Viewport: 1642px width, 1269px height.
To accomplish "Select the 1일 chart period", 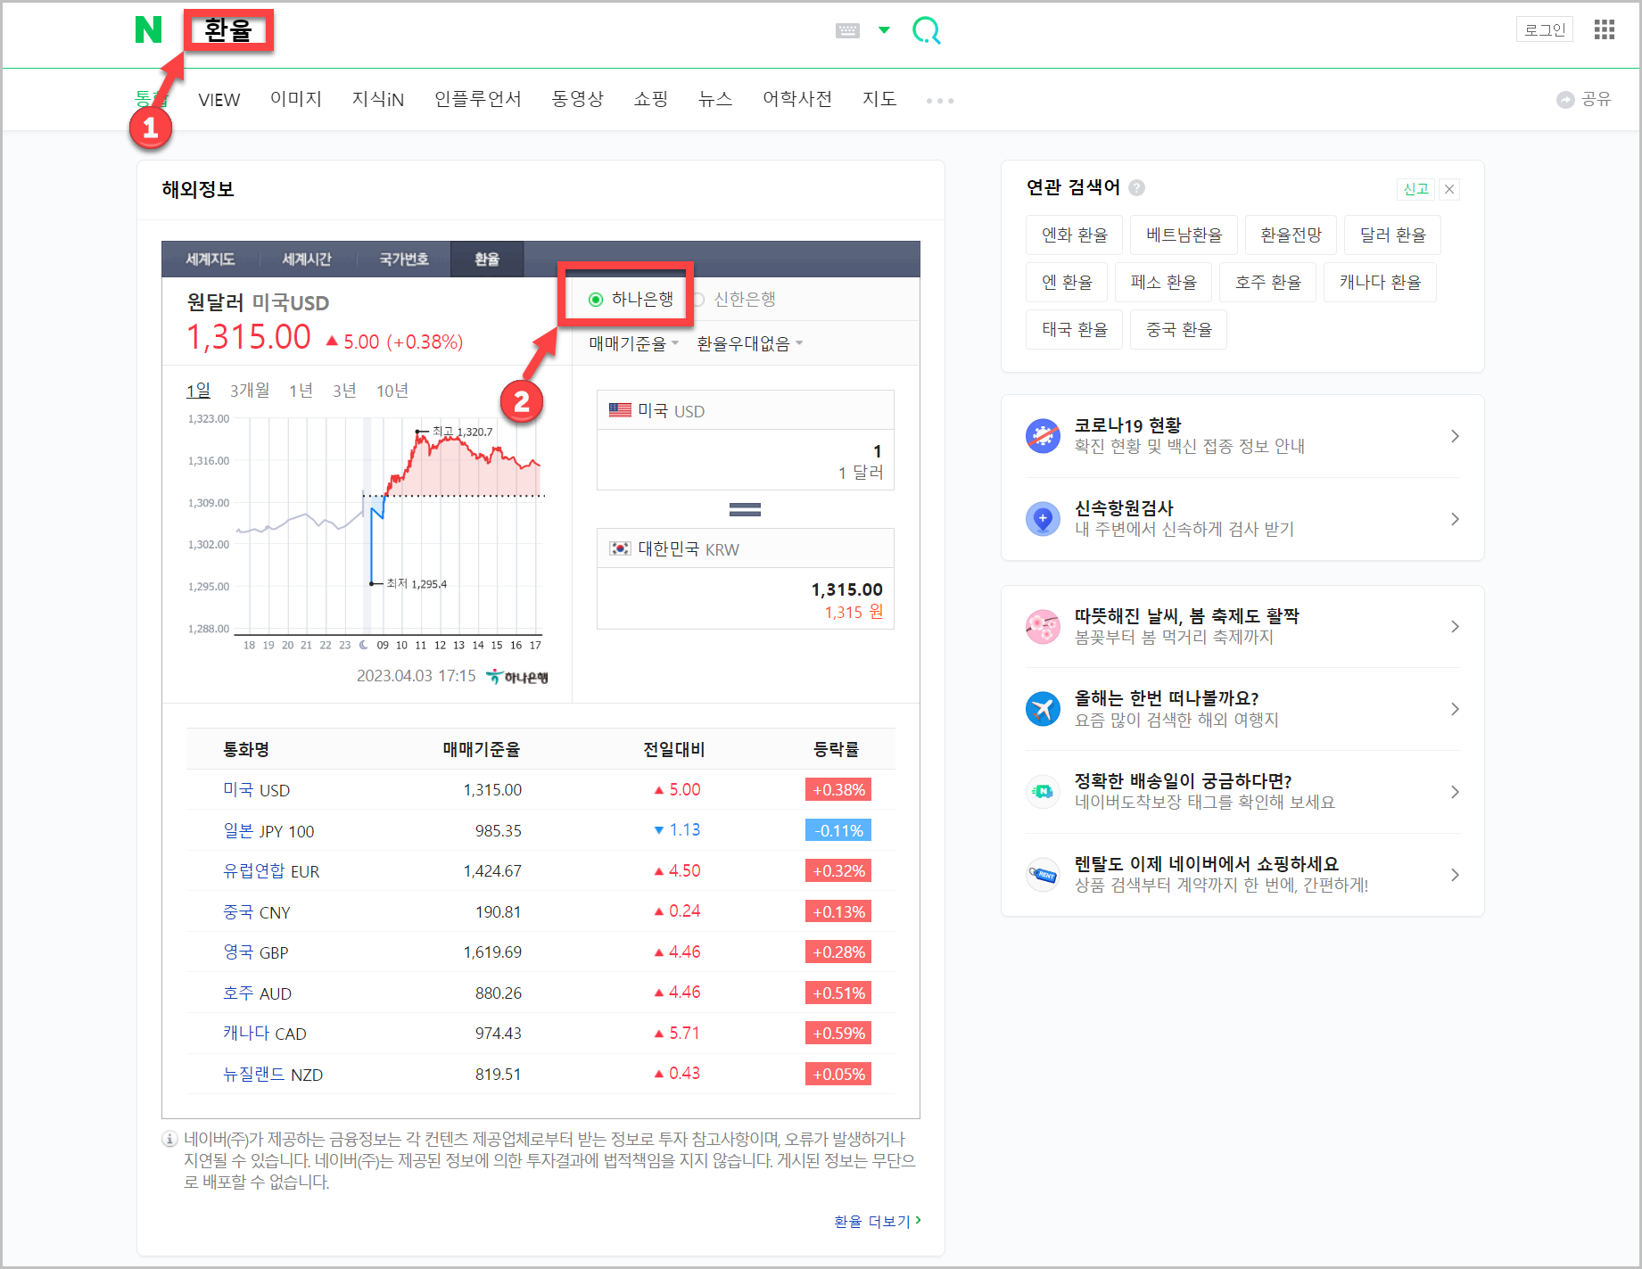I will tap(198, 391).
